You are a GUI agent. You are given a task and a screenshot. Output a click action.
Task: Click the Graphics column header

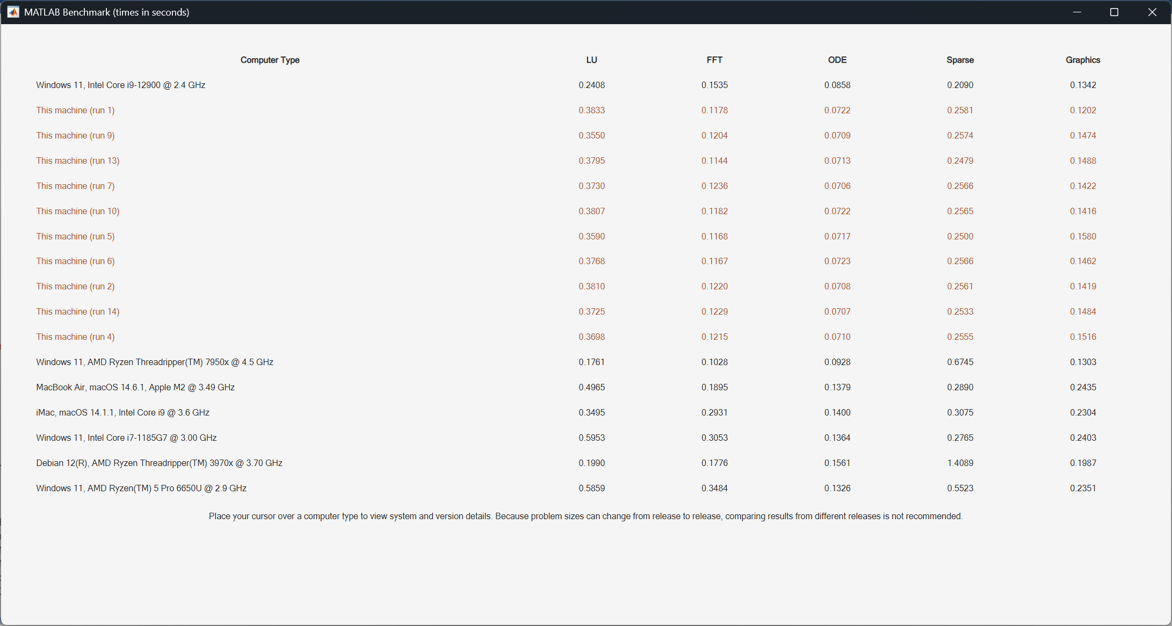click(x=1083, y=60)
